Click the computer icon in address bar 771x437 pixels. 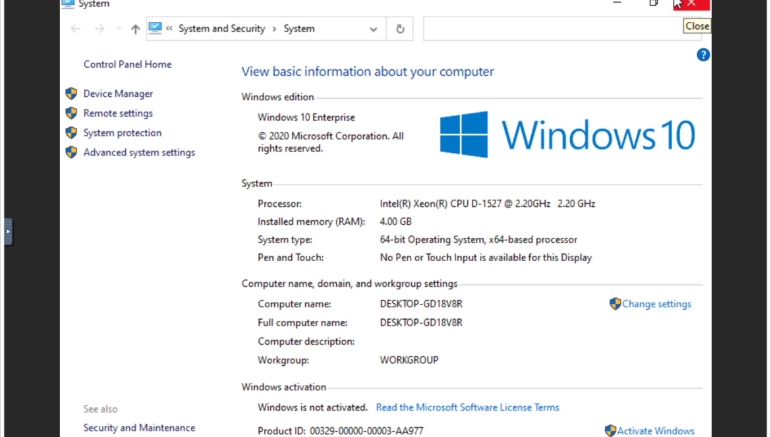tap(155, 28)
